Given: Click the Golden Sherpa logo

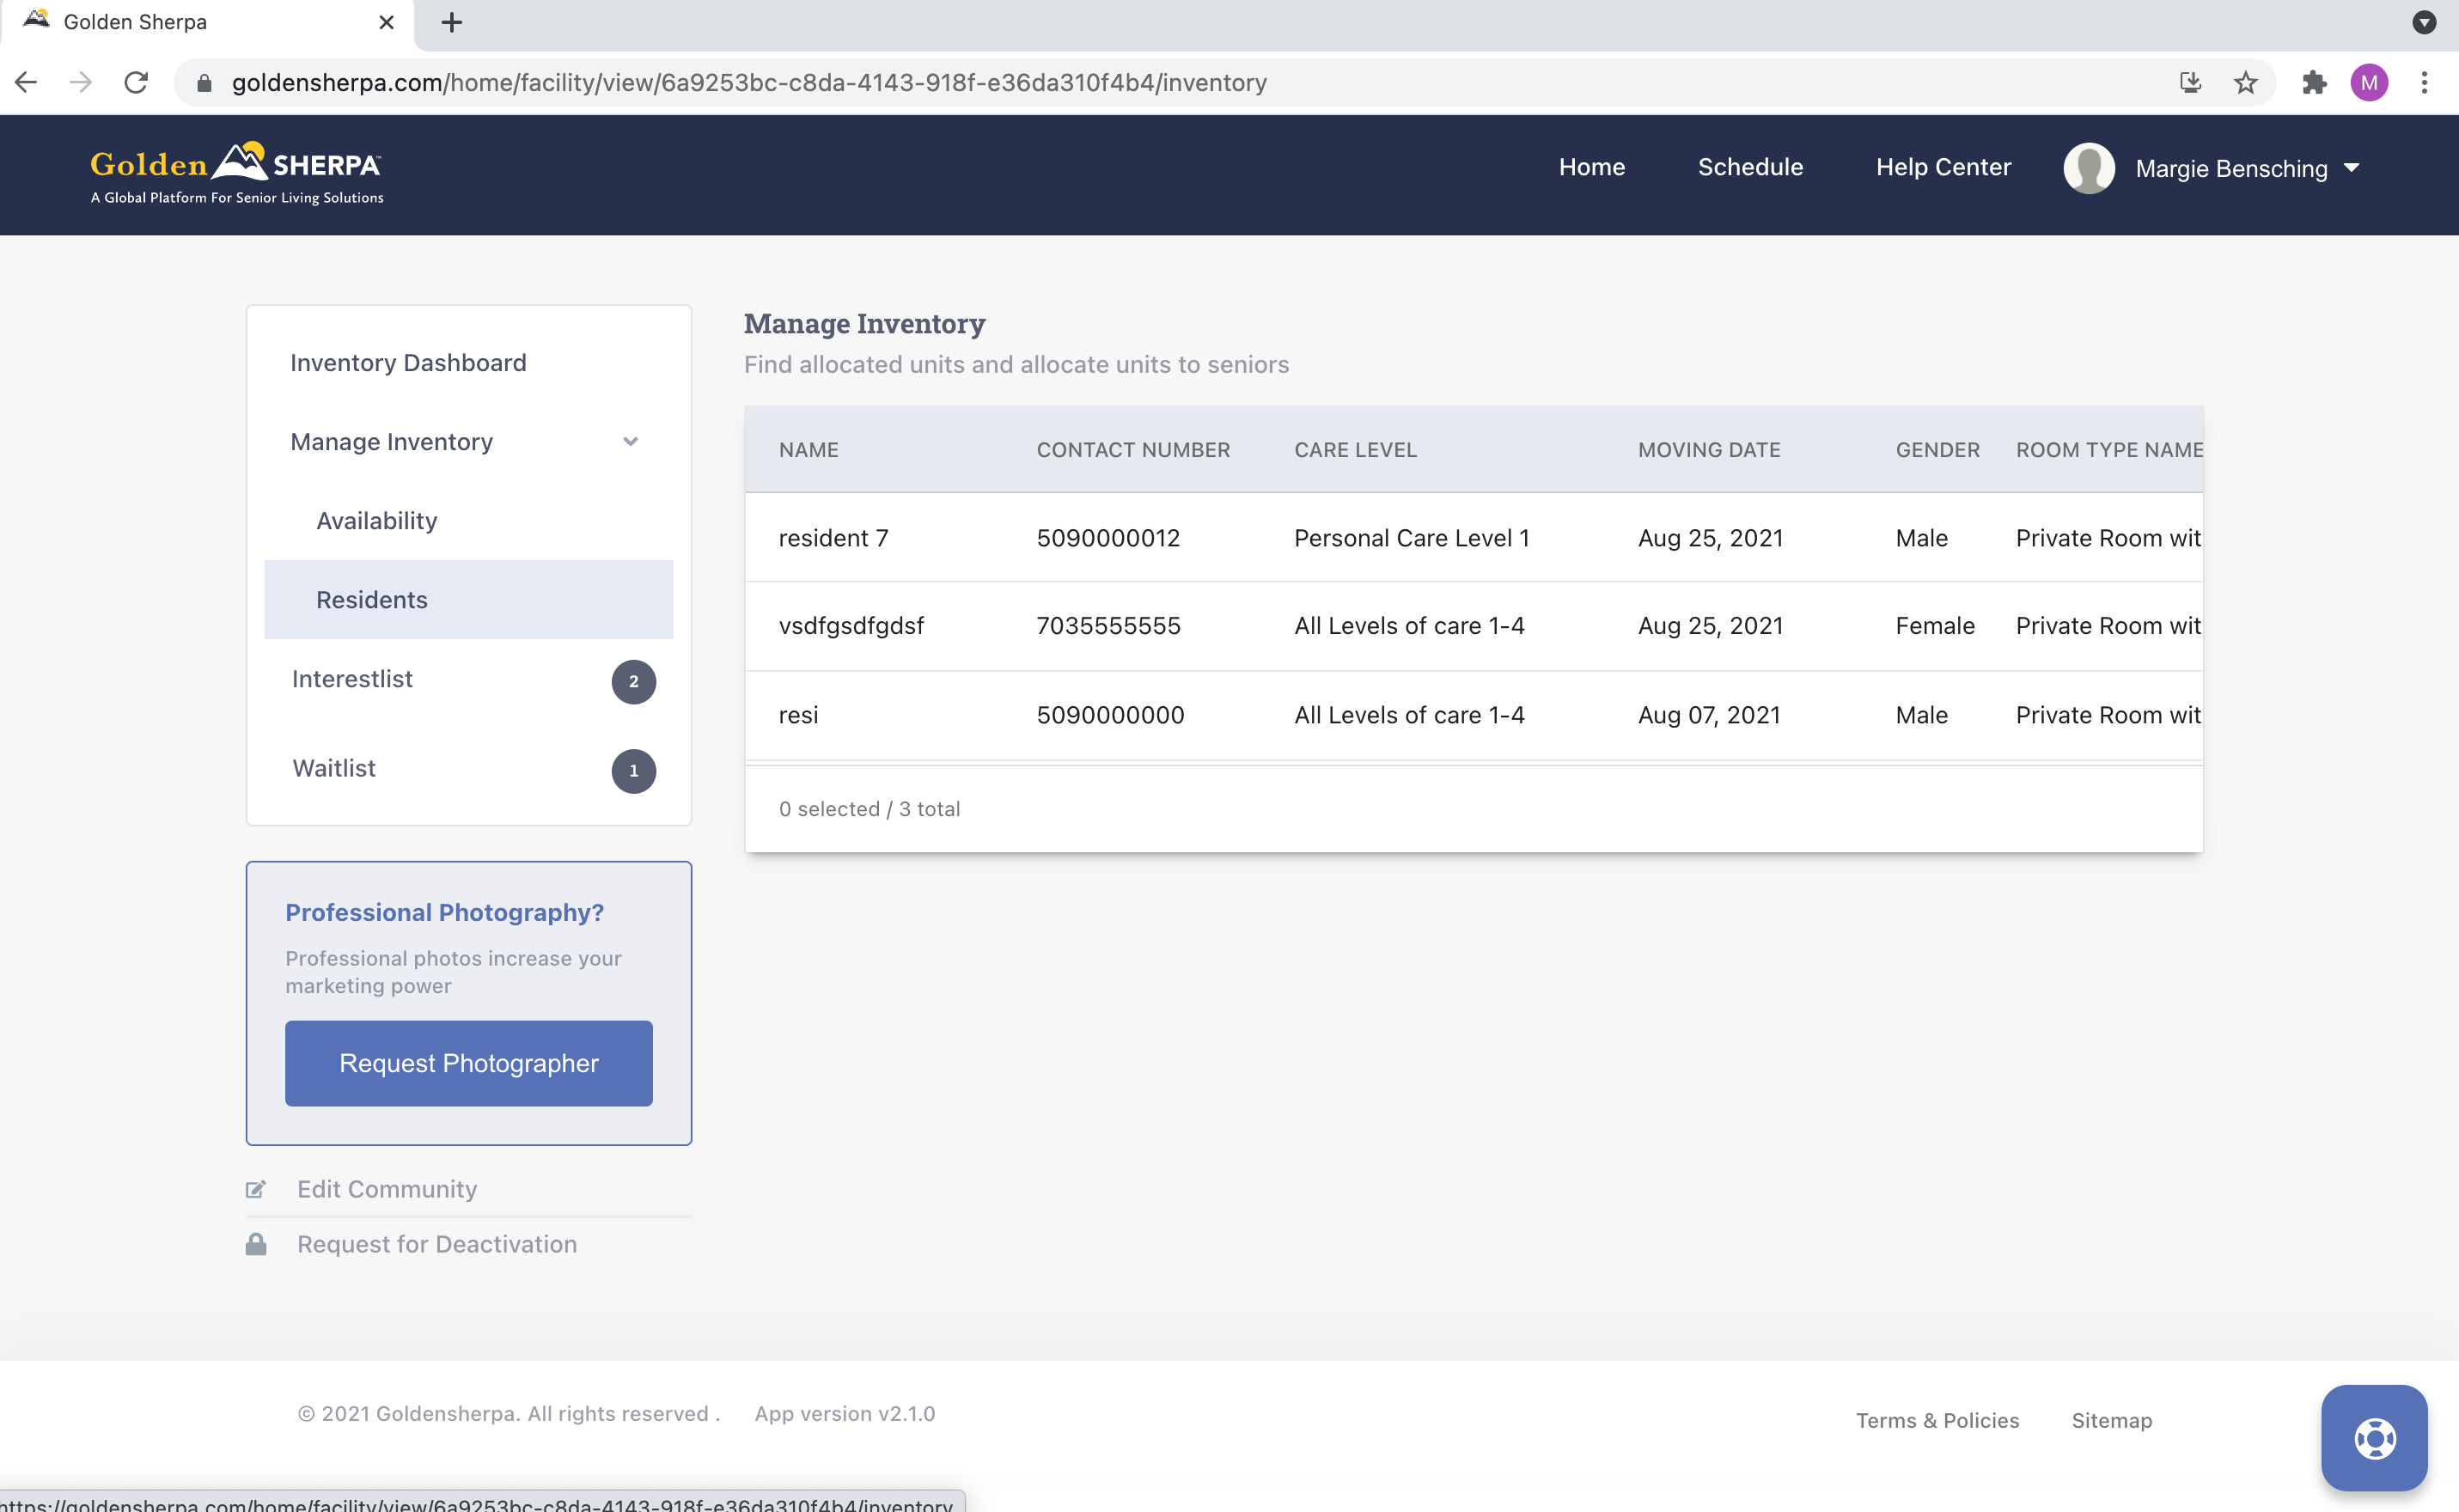Looking at the screenshot, I should click(237, 173).
